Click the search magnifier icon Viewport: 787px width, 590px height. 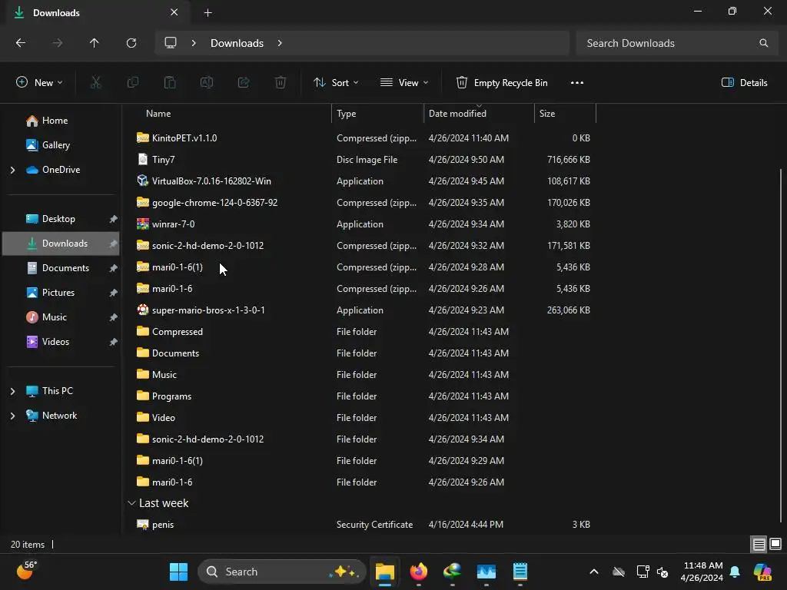tap(763, 43)
